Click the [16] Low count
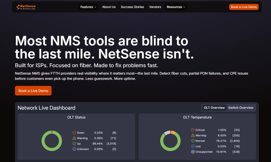 tap(237, 146)
